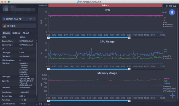Viewport: 179px width, 106px height.
Task: Click the CPU Usage chart title
Action: [107, 42]
